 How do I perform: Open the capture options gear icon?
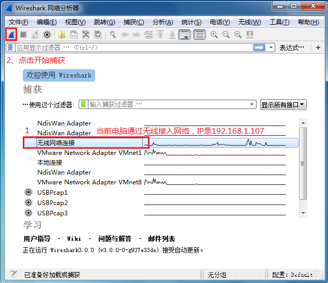coord(47,35)
